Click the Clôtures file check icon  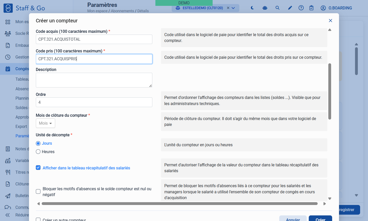[x=8, y=184]
